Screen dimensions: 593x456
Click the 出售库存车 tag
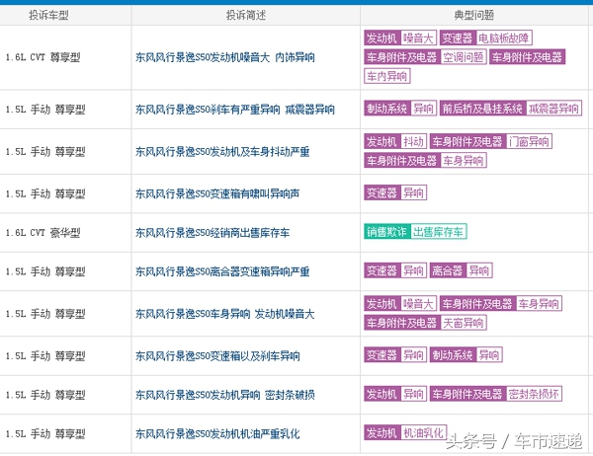pyautogui.click(x=438, y=232)
